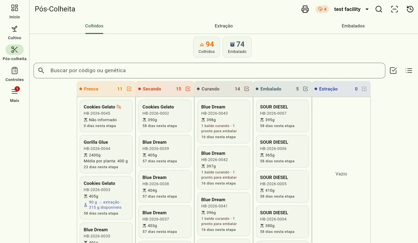Open Blue Dream HB-2026-0043 card
418x243 pixels.
(224, 121)
